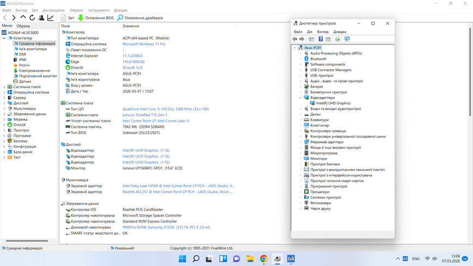This screenshot has height=266, width=473.
Task: Click the scan hardware monitor icon in Device Manager
Action: click(347, 39)
